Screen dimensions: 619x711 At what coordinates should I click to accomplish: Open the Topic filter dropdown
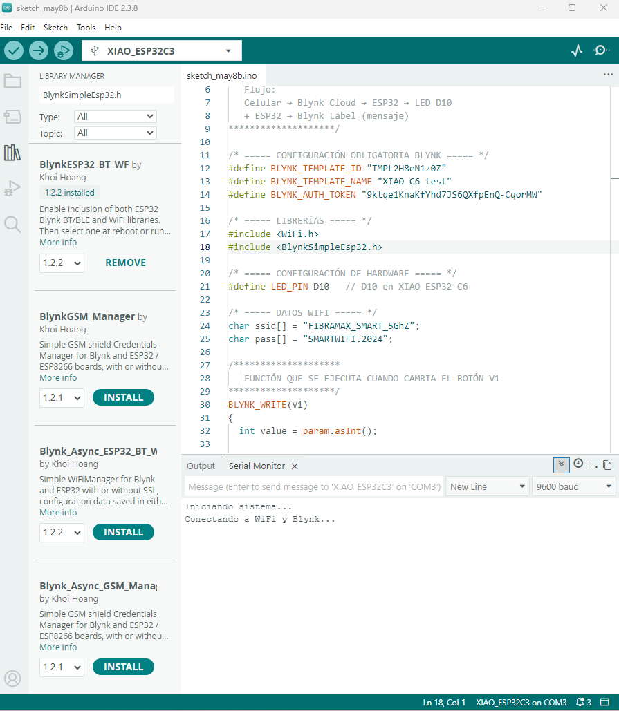pyautogui.click(x=116, y=133)
